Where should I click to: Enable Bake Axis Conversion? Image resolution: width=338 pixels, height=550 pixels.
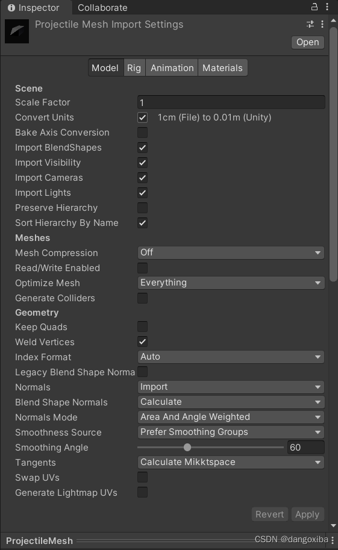coord(143,133)
